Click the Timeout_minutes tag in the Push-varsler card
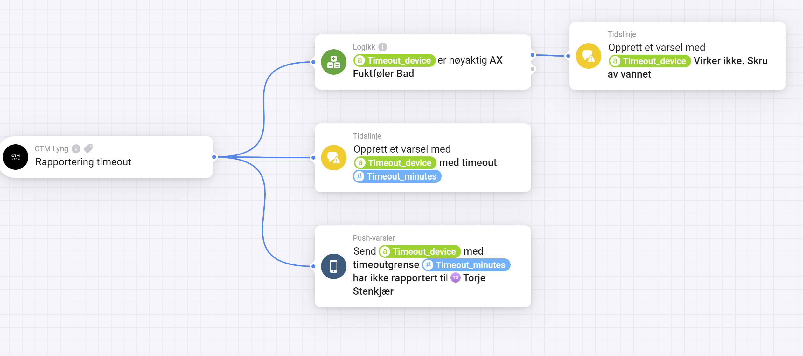This screenshot has width=803, height=356. point(466,265)
